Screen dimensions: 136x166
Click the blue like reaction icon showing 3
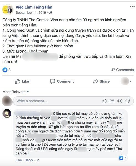[5, 70]
